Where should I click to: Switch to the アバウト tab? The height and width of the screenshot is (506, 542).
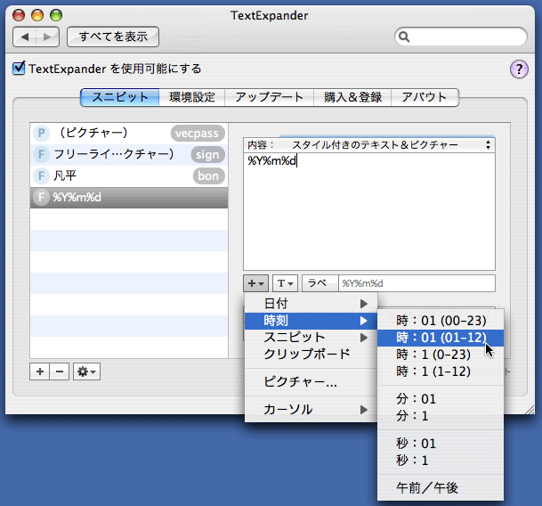pyautogui.click(x=425, y=97)
